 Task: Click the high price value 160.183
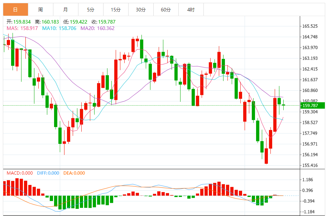50,22
